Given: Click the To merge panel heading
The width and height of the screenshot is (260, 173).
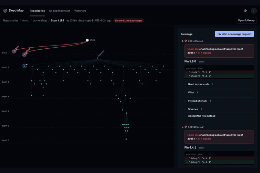Looking at the screenshot, I should click(186, 34).
